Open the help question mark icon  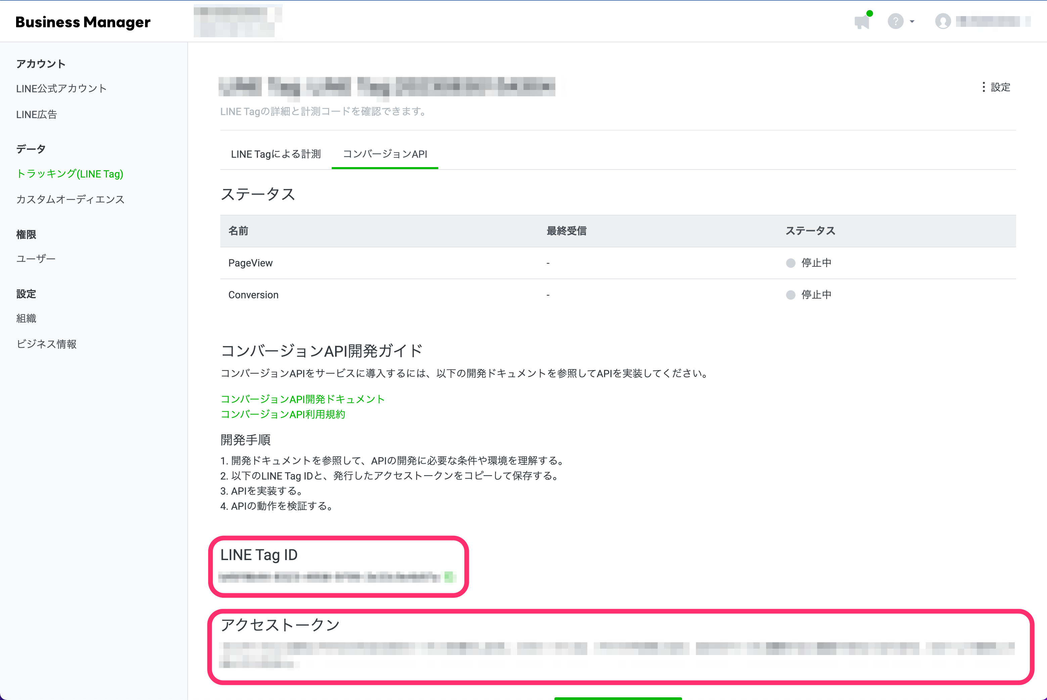(895, 21)
